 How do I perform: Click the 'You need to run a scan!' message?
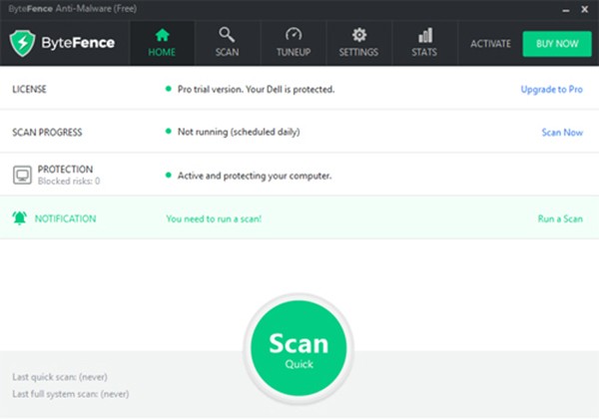[214, 217]
